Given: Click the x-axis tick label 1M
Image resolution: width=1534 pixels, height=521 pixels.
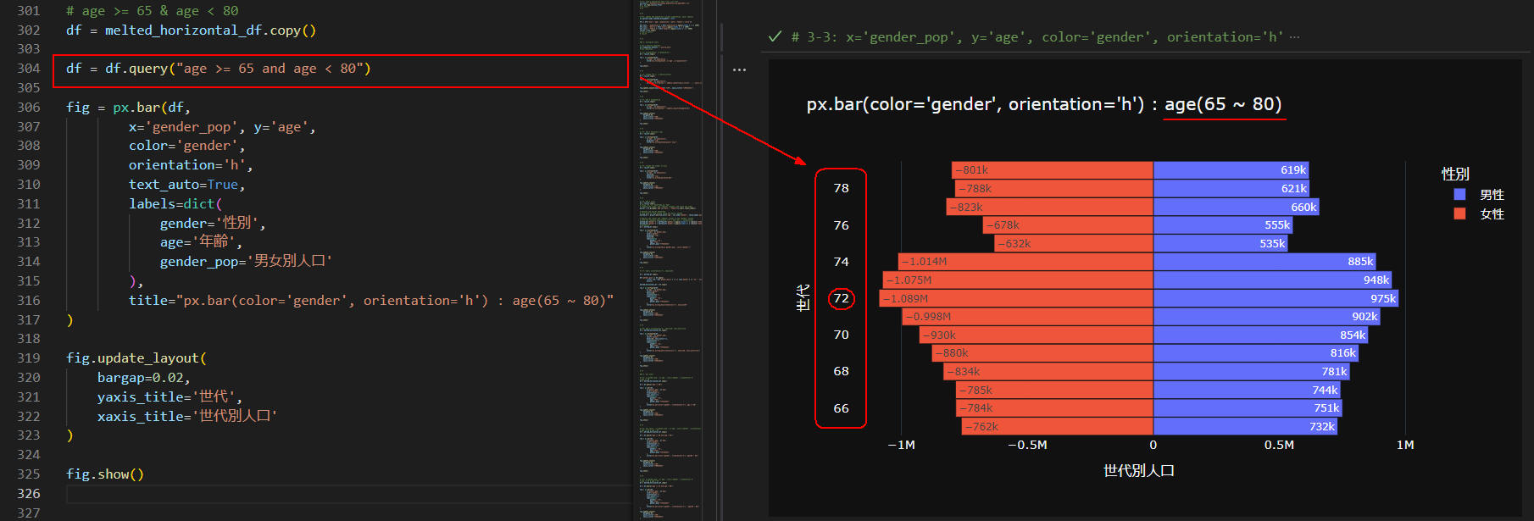Looking at the screenshot, I should coord(1405,445).
